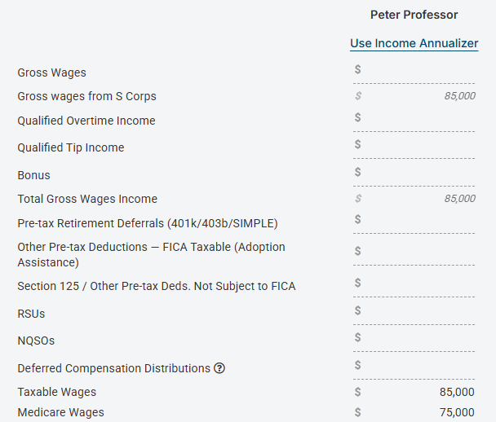Select the RSUs amount input field
The width and height of the screenshot is (496, 422).
(x=414, y=314)
